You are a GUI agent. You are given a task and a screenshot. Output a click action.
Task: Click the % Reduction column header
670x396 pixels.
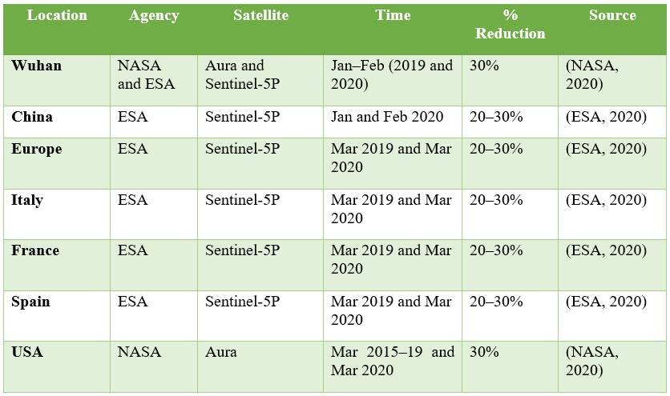pyautogui.click(x=511, y=24)
